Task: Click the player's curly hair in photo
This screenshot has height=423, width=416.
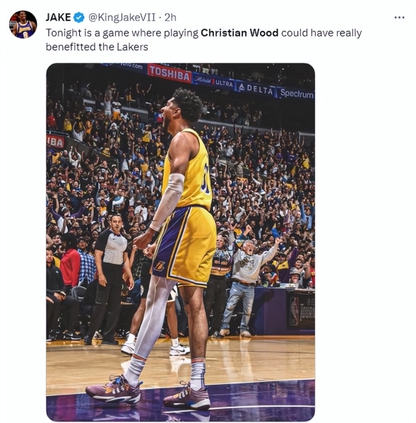Action: [x=189, y=105]
